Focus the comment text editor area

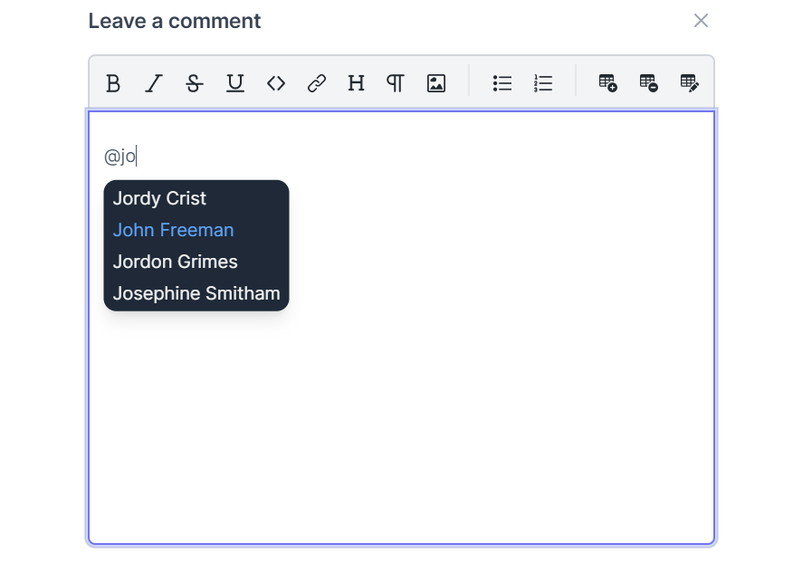[401, 328]
